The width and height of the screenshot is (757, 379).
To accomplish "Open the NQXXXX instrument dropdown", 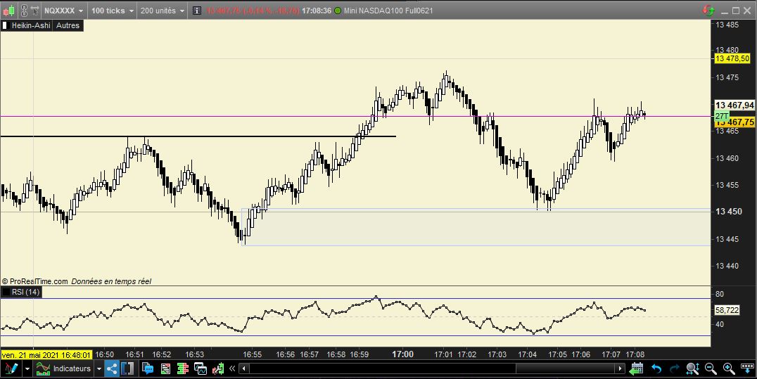I will [63, 10].
